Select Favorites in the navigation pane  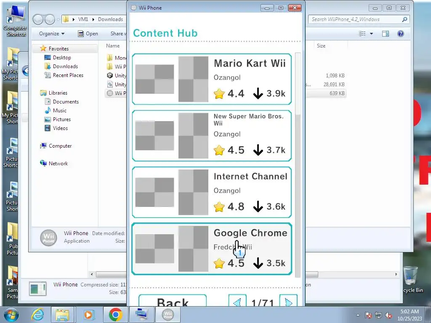click(x=58, y=49)
